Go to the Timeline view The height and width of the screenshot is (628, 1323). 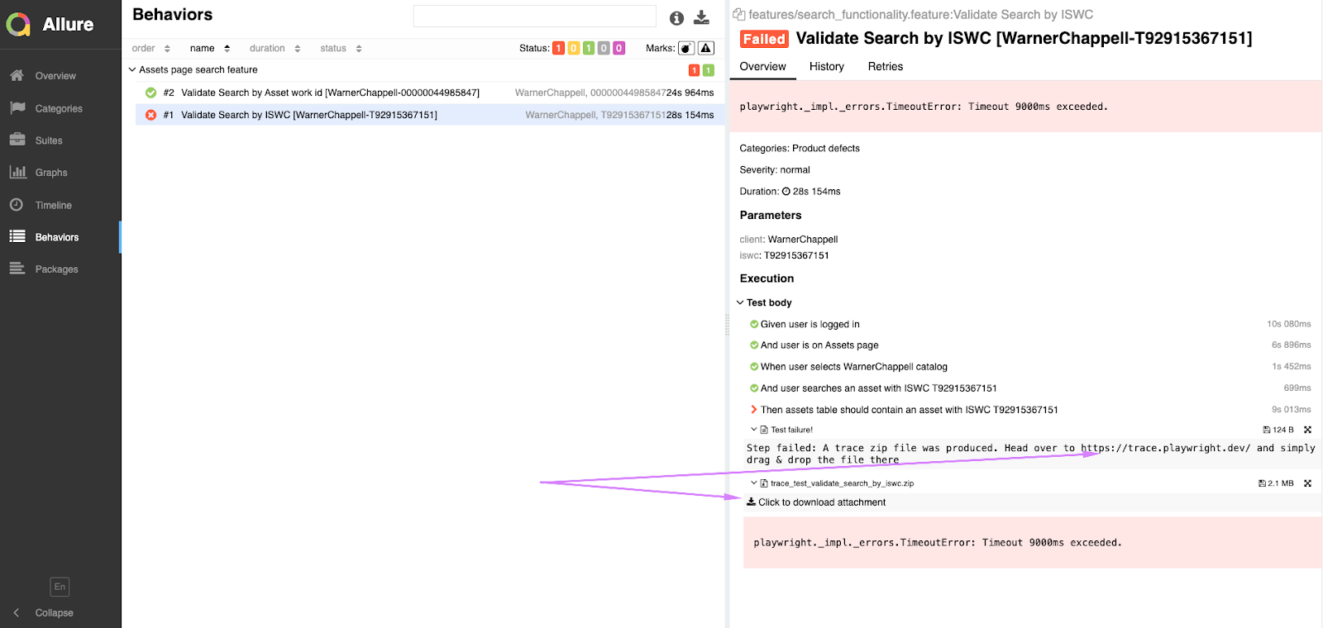[x=53, y=205]
